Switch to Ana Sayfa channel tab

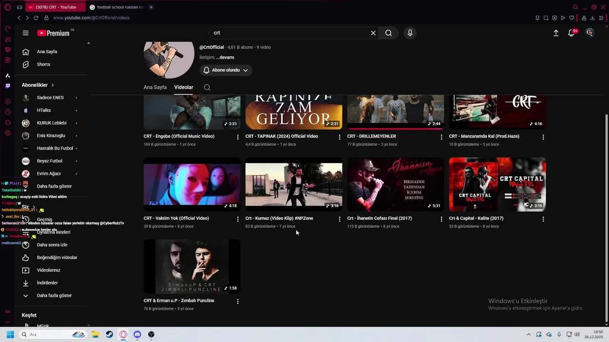click(155, 87)
